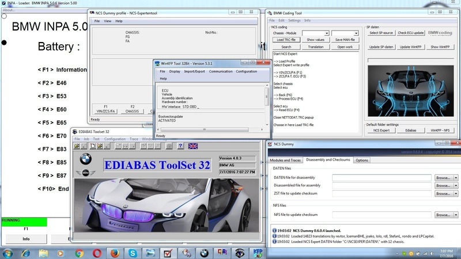Click the eye icon in the taskbar
461x259 pixels.
[x=240, y=253]
